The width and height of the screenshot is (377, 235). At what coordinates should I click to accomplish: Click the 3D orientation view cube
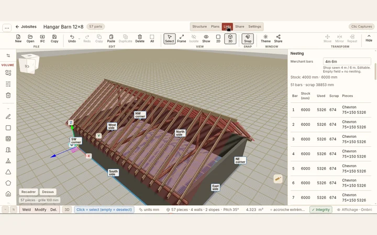pyautogui.click(x=29, y=64)
